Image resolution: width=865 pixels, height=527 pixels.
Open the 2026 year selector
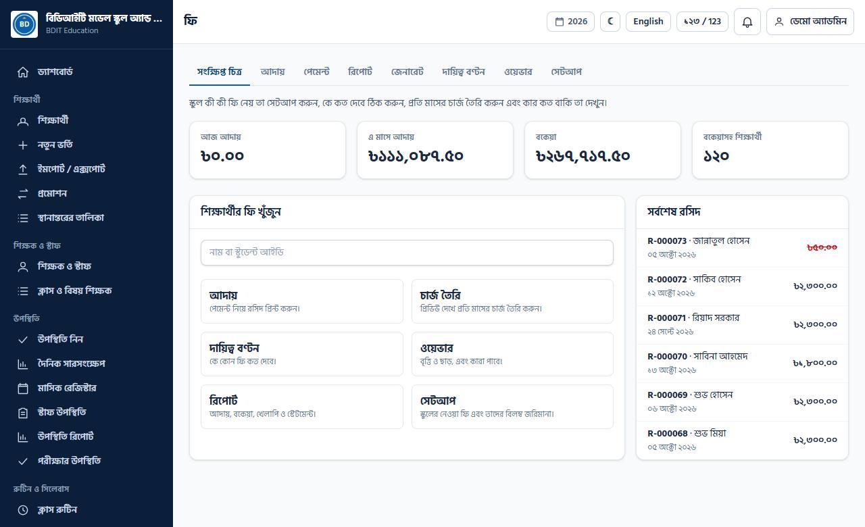(571, 22)
